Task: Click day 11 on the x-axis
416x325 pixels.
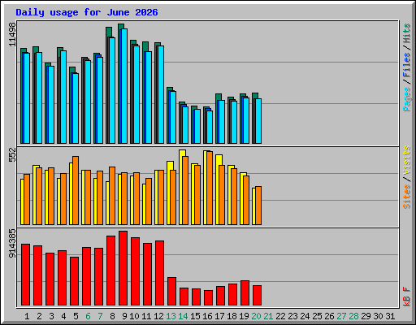Action: (x=146, y=316)
